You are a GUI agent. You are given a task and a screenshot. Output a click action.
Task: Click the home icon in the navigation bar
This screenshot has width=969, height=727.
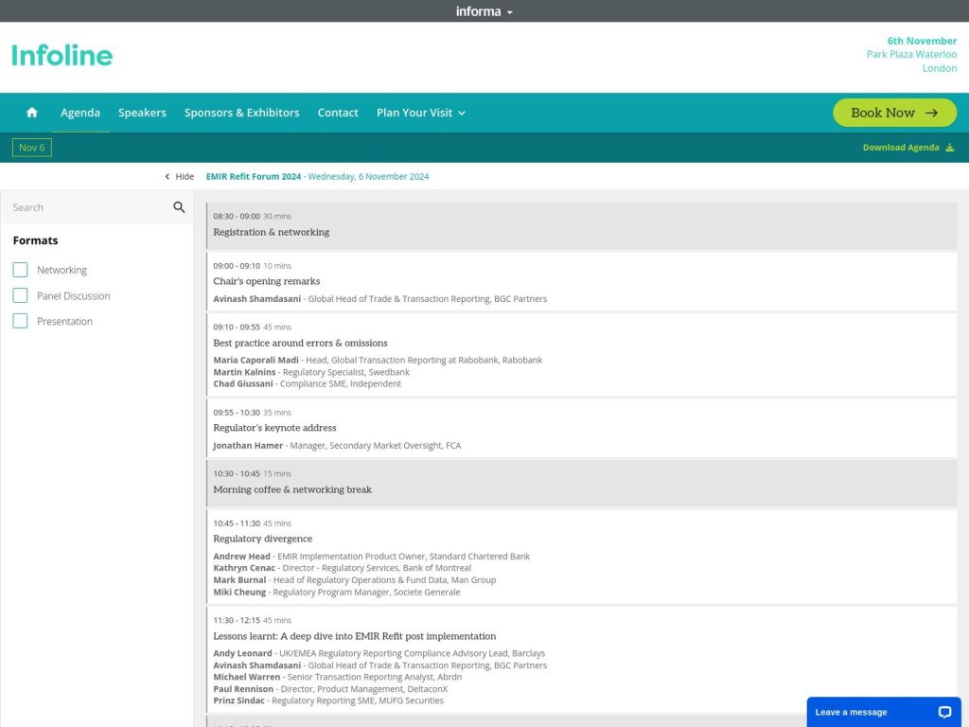pos(31,113)
